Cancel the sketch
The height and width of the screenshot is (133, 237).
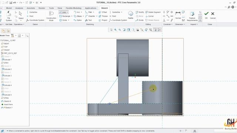[213, 15]
